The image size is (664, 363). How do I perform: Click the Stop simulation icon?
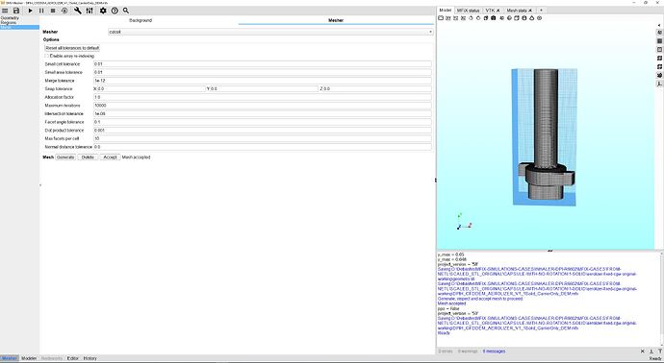pos(53,11)
